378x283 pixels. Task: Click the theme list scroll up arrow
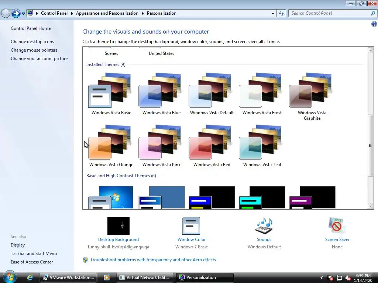pos(371,50)
